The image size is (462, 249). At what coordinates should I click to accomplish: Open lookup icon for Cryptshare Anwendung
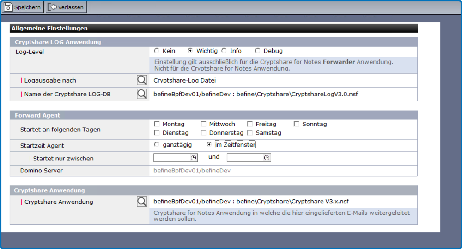142,202
